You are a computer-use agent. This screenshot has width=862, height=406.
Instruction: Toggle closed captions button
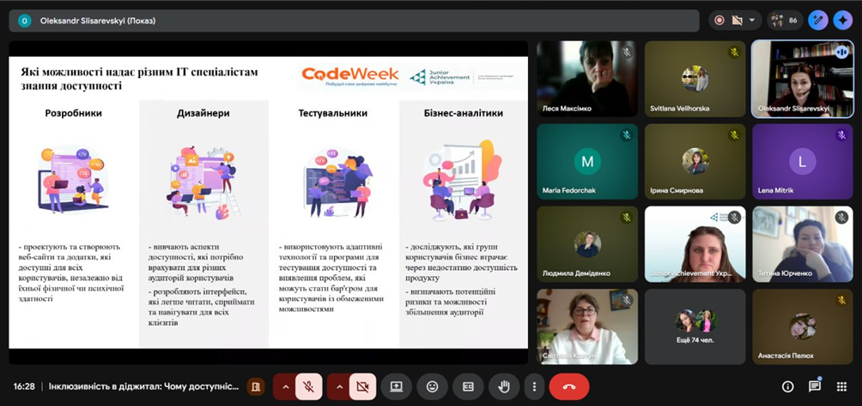pyautogui.click(x=468, y=386)
